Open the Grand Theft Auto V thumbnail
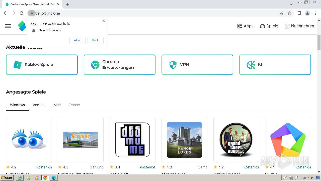 [x=236, y=140]
